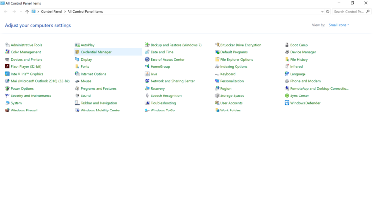Open the Language link
373x221 pixels.
(298, 74)
